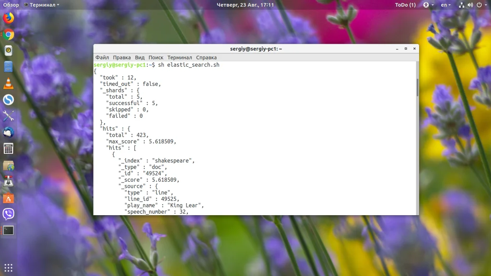Click the "line_id" : 49525 line

[152, 199]
